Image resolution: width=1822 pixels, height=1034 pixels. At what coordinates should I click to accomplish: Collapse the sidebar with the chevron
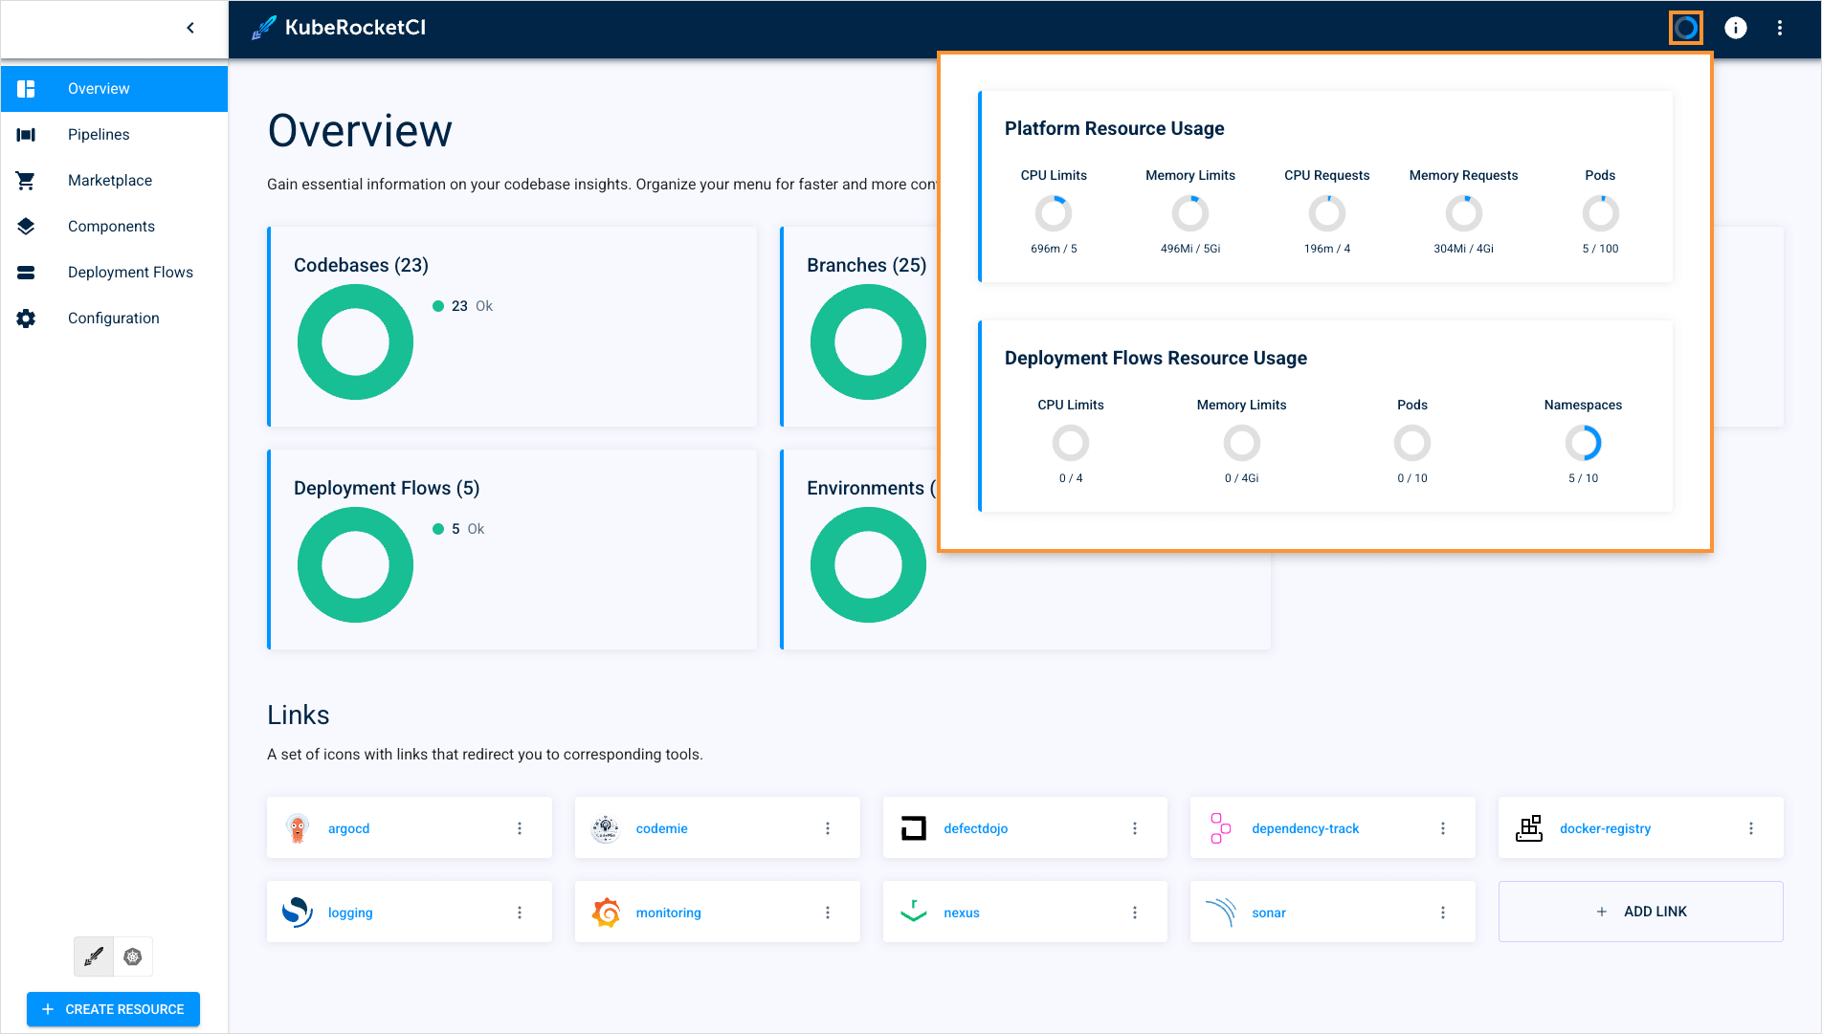tap(189, 28)
